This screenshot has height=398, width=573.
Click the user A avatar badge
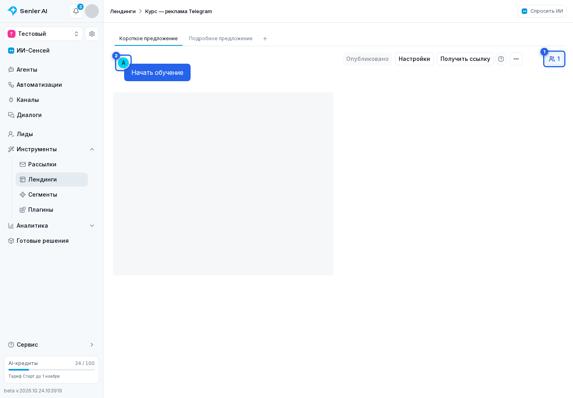coord(123,63)
